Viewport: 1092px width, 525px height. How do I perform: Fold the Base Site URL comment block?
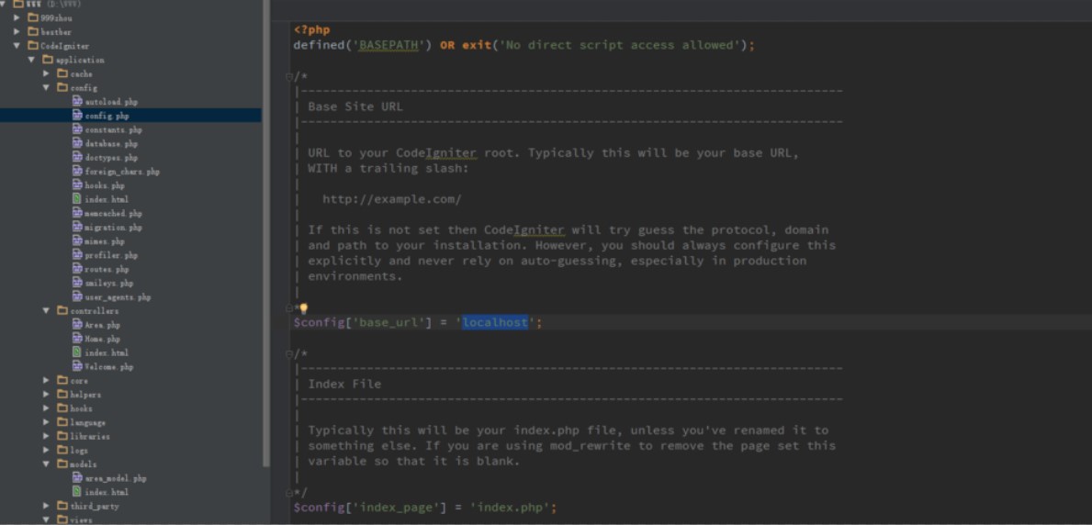(x=289, y=76)
